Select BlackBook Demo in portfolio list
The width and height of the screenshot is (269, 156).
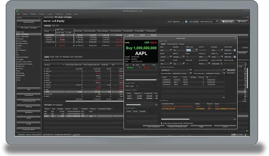point(22,43)
